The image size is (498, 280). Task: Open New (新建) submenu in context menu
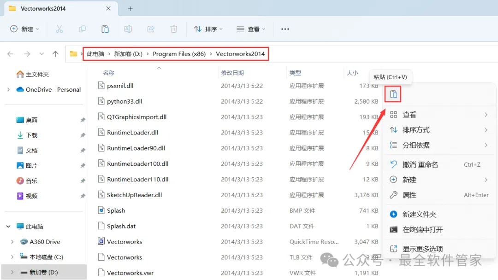[x=439, y=180]
